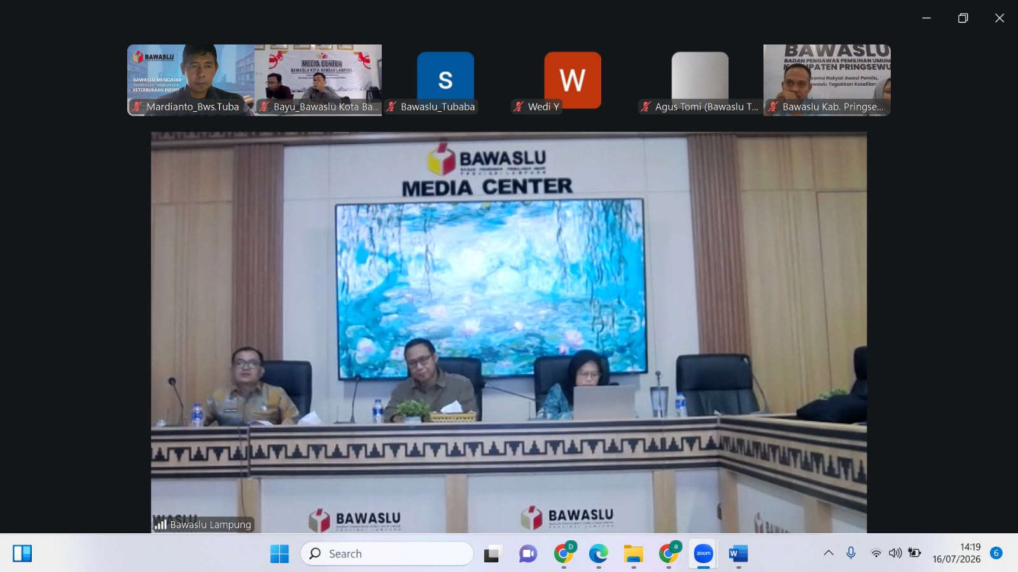Screen dimensions: 1018x572
Task: Open clock showing 14:19 16/07/2026
Action: click(x=956, y=553)
